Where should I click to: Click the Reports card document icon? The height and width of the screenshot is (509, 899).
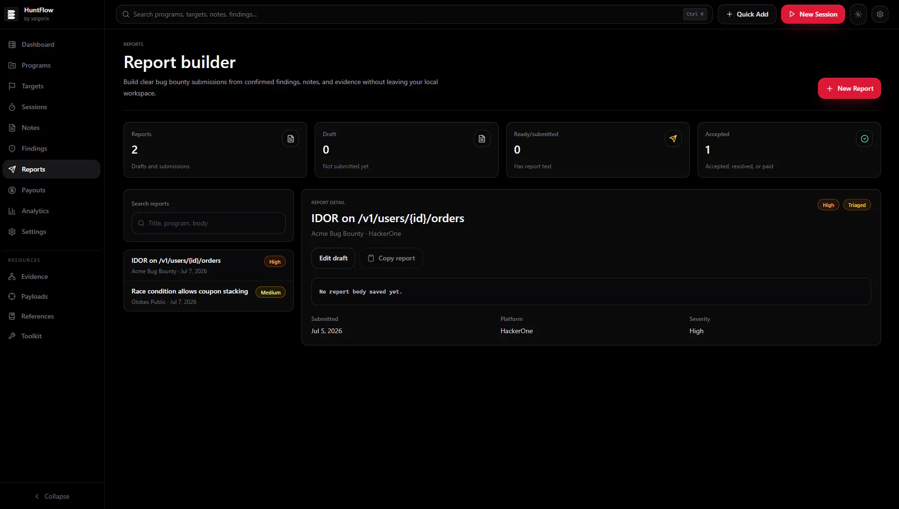pos(291,138)
